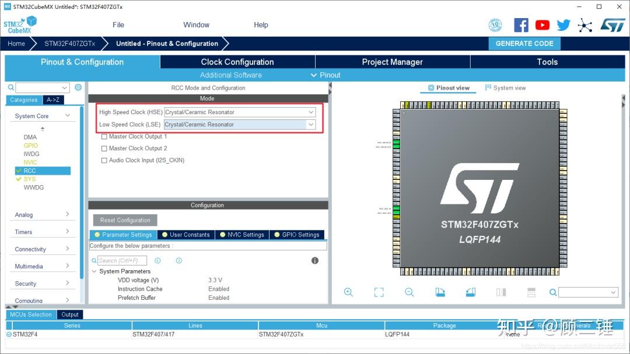Open the STM32CubeMX YouTube channel icon

[x=542, y=24]
